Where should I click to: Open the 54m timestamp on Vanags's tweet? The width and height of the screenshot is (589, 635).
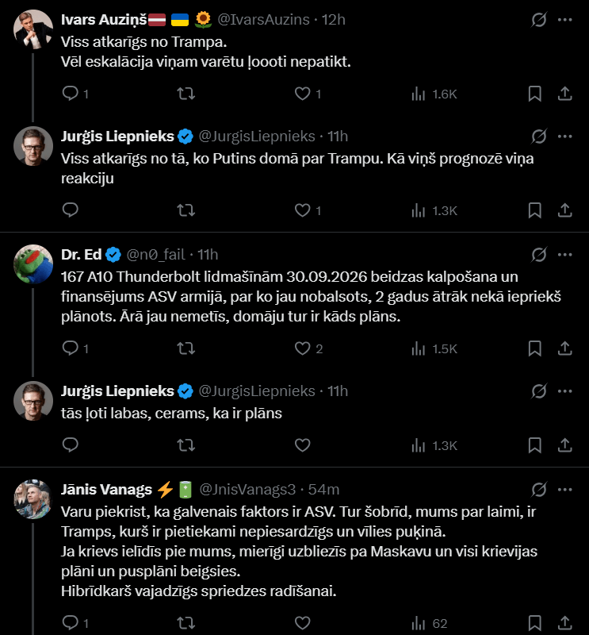323,489
